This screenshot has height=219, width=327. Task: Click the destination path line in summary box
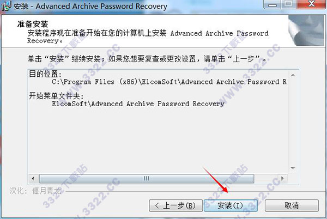click(169, 82)
